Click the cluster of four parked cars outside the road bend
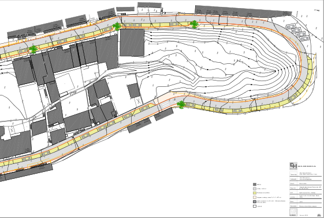Image resolution: width=324 pixels, height=218 pixels. [x=298, y=33]
